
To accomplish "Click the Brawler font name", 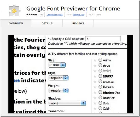I will (x=109, y=98).
